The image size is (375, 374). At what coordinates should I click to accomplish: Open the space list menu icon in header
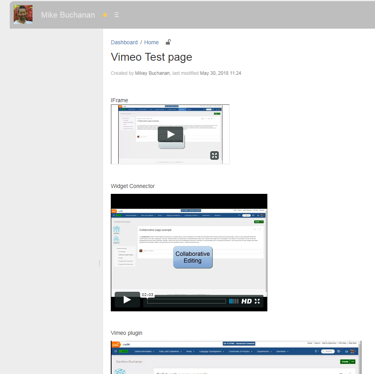pos(117,15)
